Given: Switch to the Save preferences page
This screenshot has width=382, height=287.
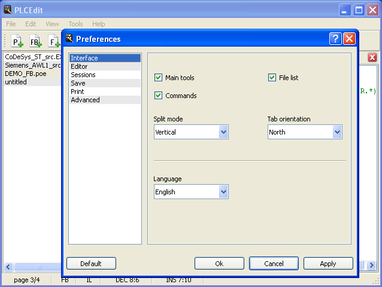Looking at the screenshot, I should [105, 83].
